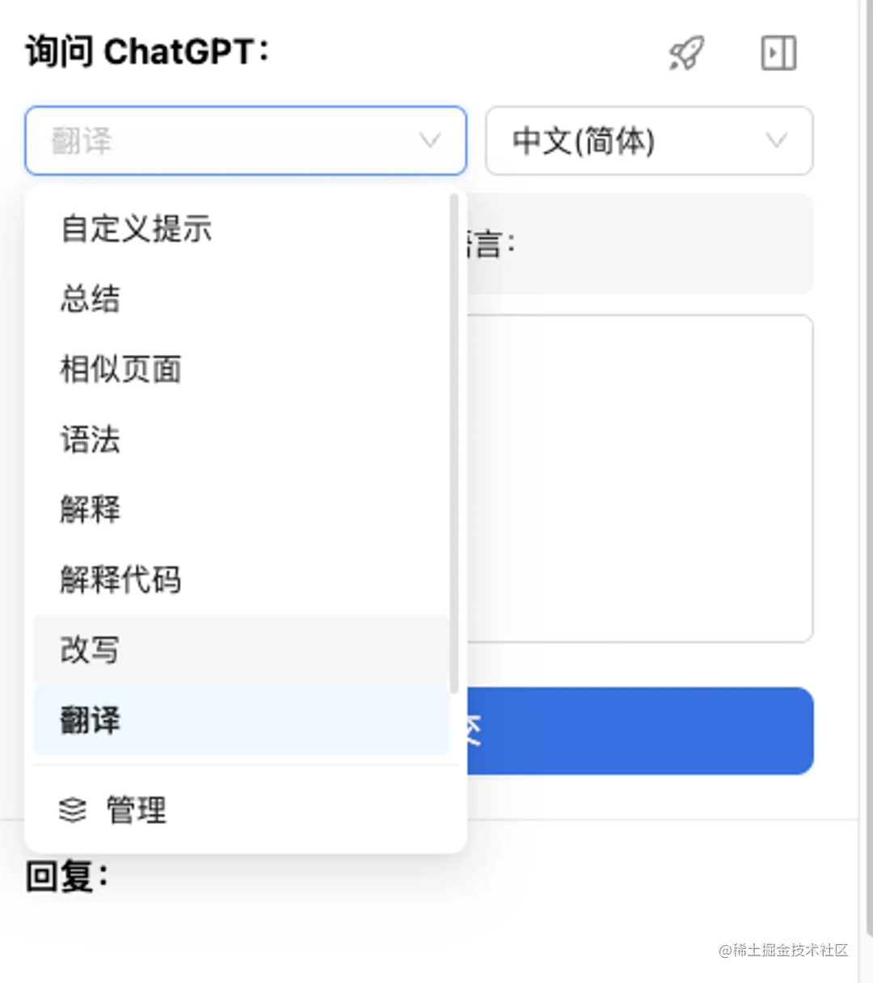This screenshot has width=873, height=983.
Task: Click the chevron on the 翻译 prompt selector
Action: coord(428,141)
